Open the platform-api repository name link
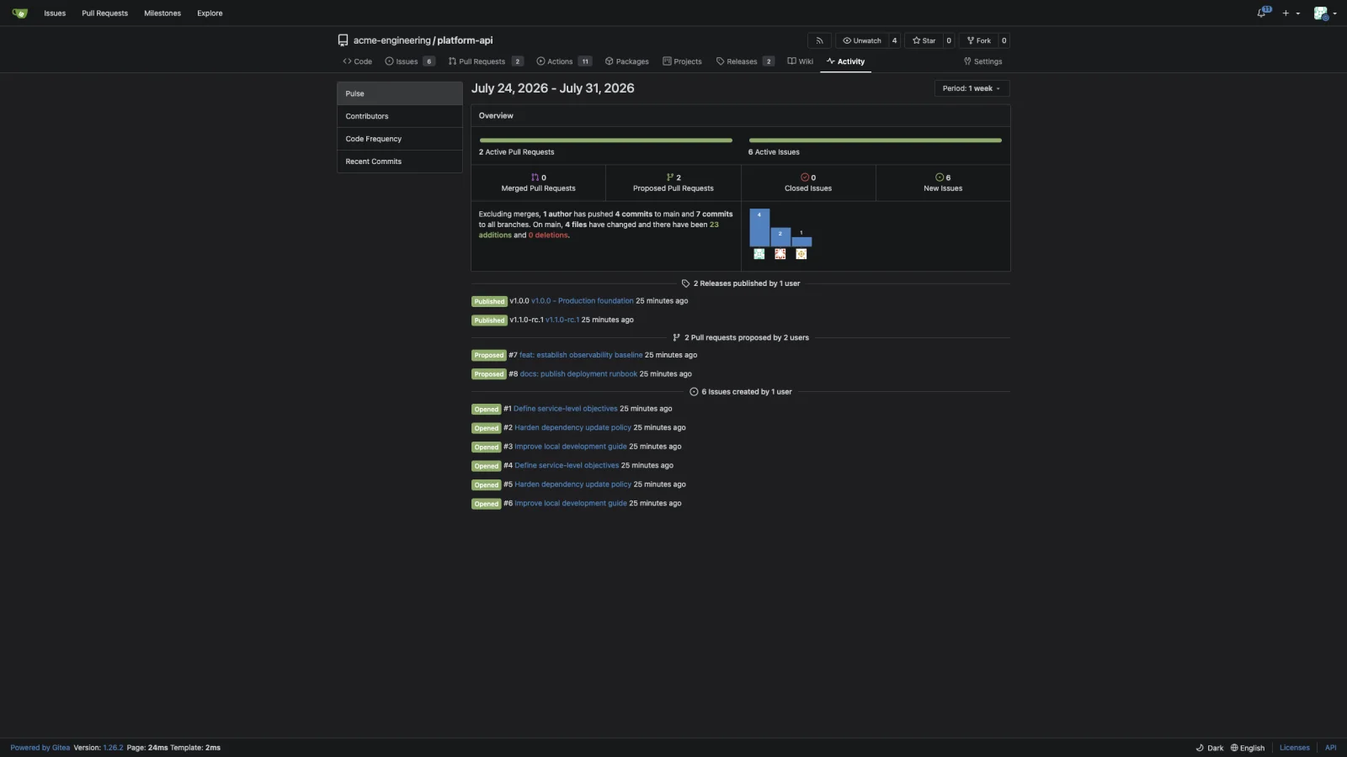Viewport: 1347px width, 757px height. coord(465,40)
